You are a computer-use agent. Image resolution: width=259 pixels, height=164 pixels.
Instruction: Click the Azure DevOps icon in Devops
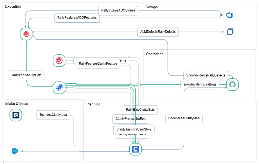[229, 15]
